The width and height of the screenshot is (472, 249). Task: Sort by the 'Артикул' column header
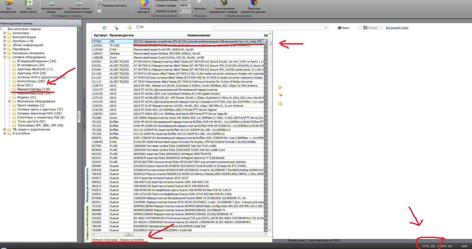[100, 35]
